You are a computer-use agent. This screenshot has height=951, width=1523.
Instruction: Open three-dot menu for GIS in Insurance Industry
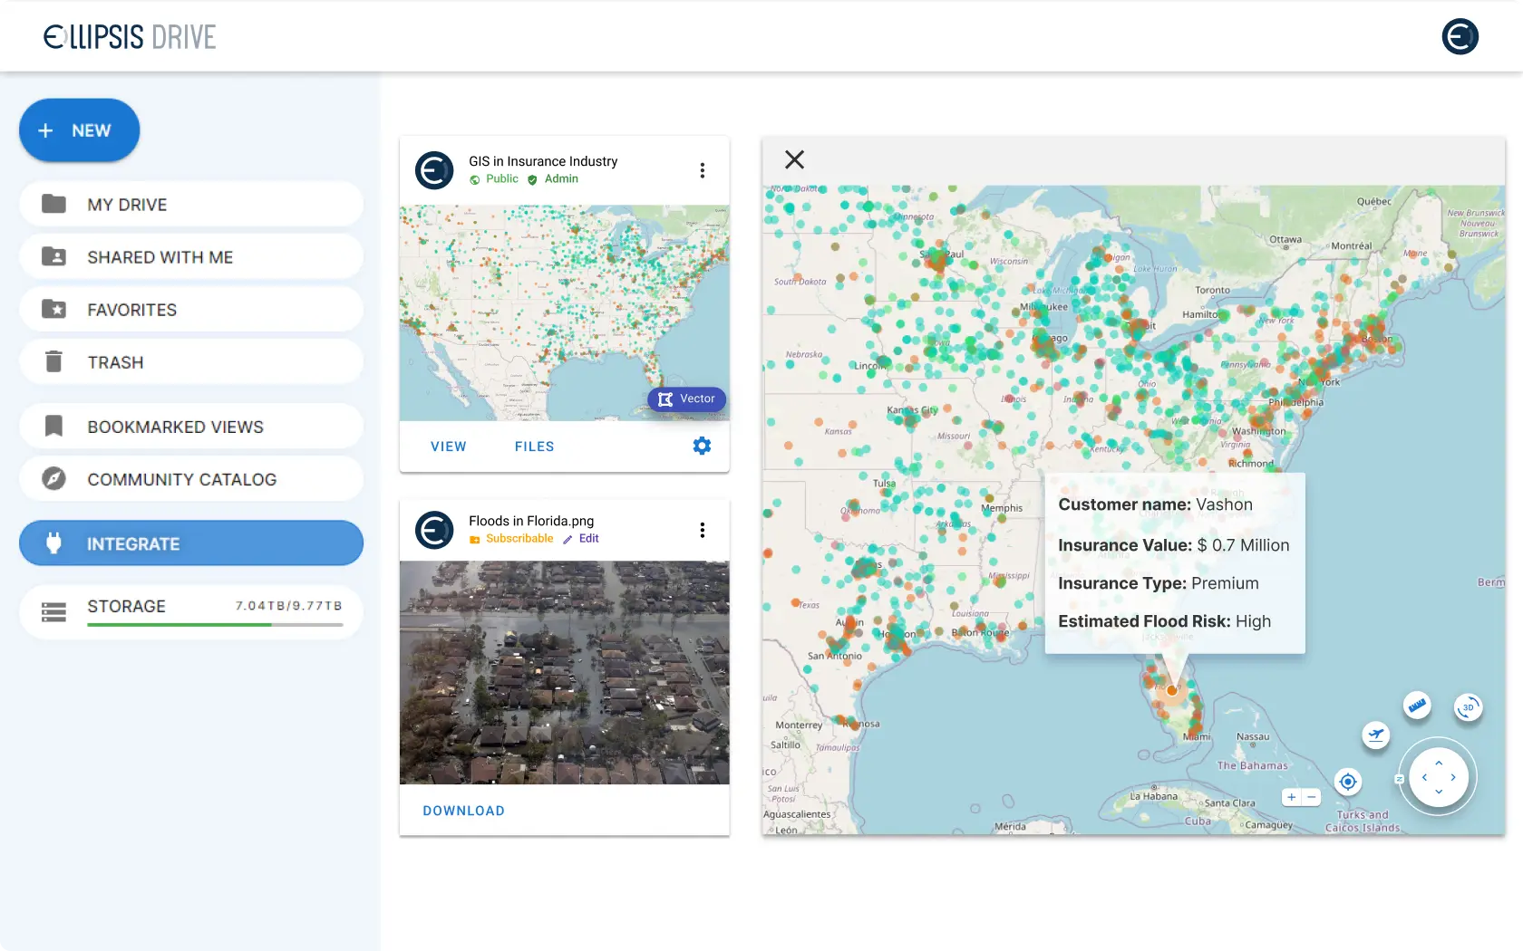click(x=703, y=170)
